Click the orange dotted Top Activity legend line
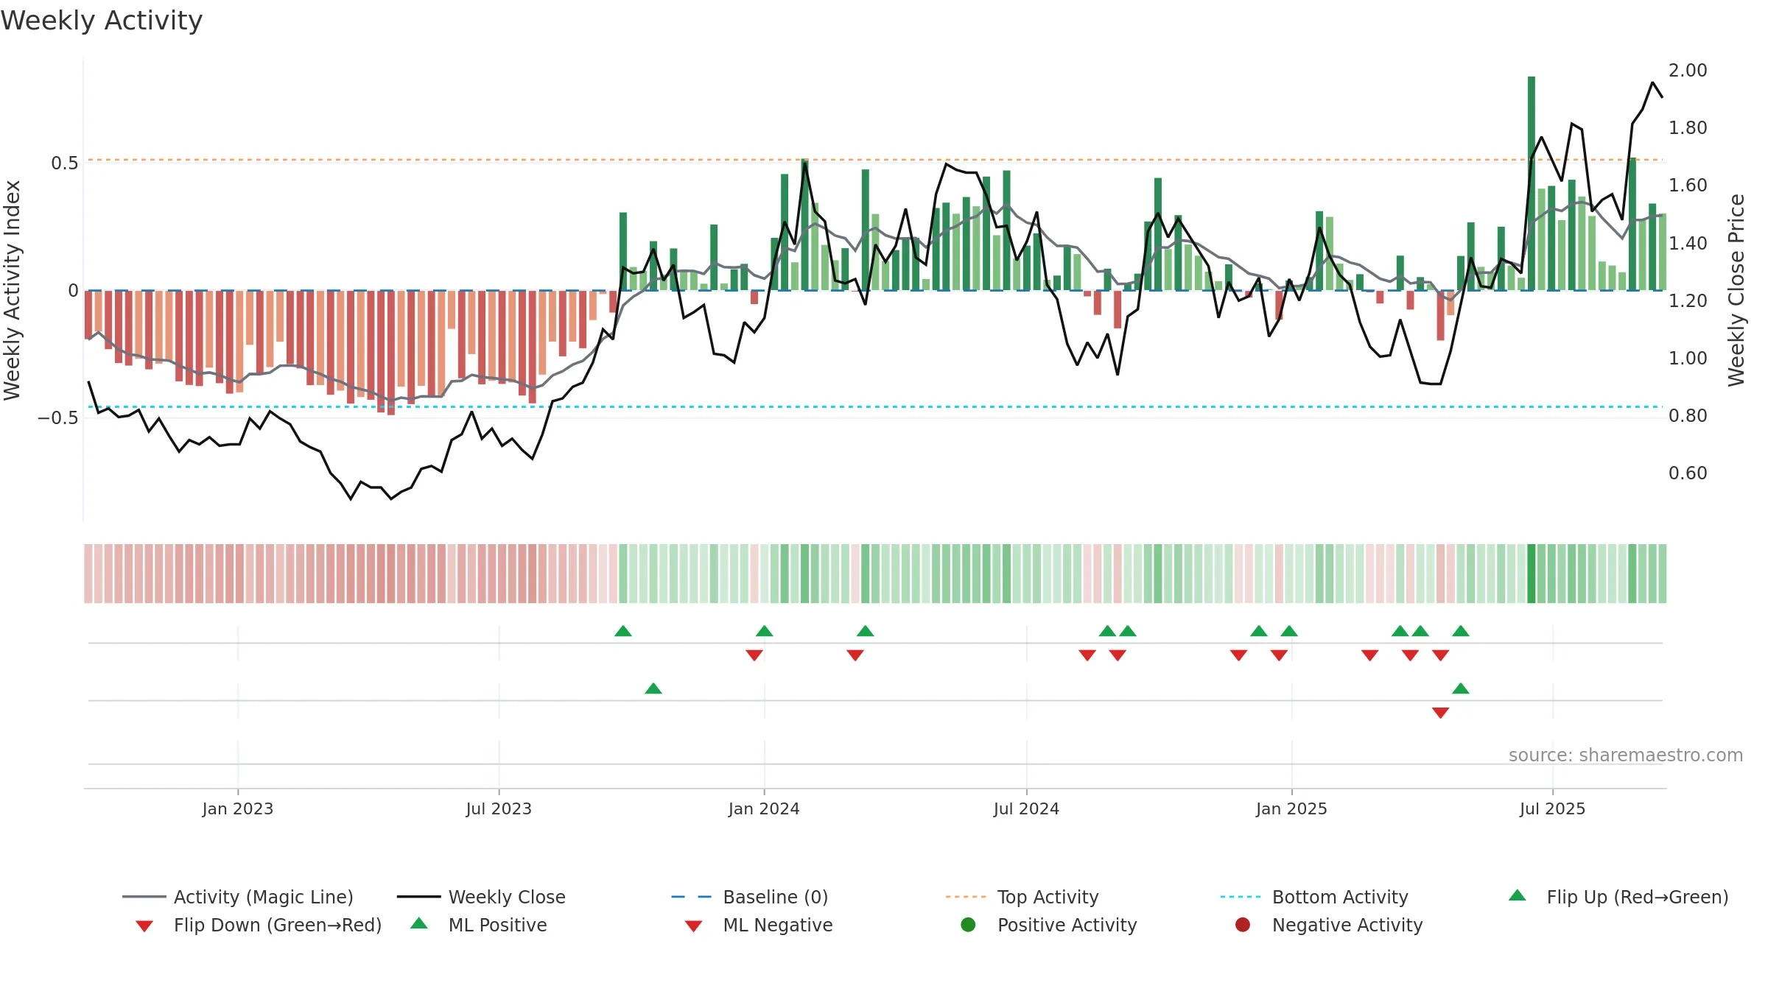The height and width of the screenshot is (994, 1768). [x=966, y=897]
